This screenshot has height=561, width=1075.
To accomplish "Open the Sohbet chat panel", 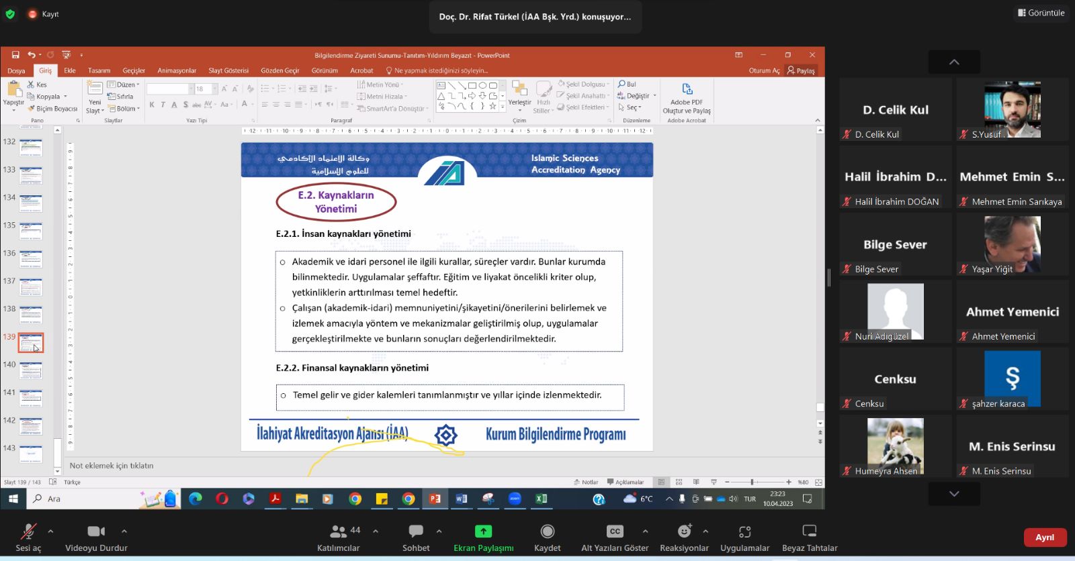I will (416, 536).
